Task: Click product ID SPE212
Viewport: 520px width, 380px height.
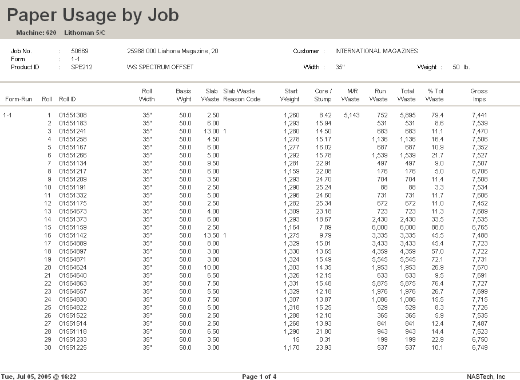Action: 82,67
